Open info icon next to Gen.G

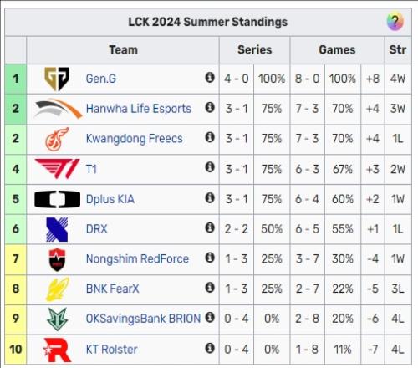[x=210, y=77]
